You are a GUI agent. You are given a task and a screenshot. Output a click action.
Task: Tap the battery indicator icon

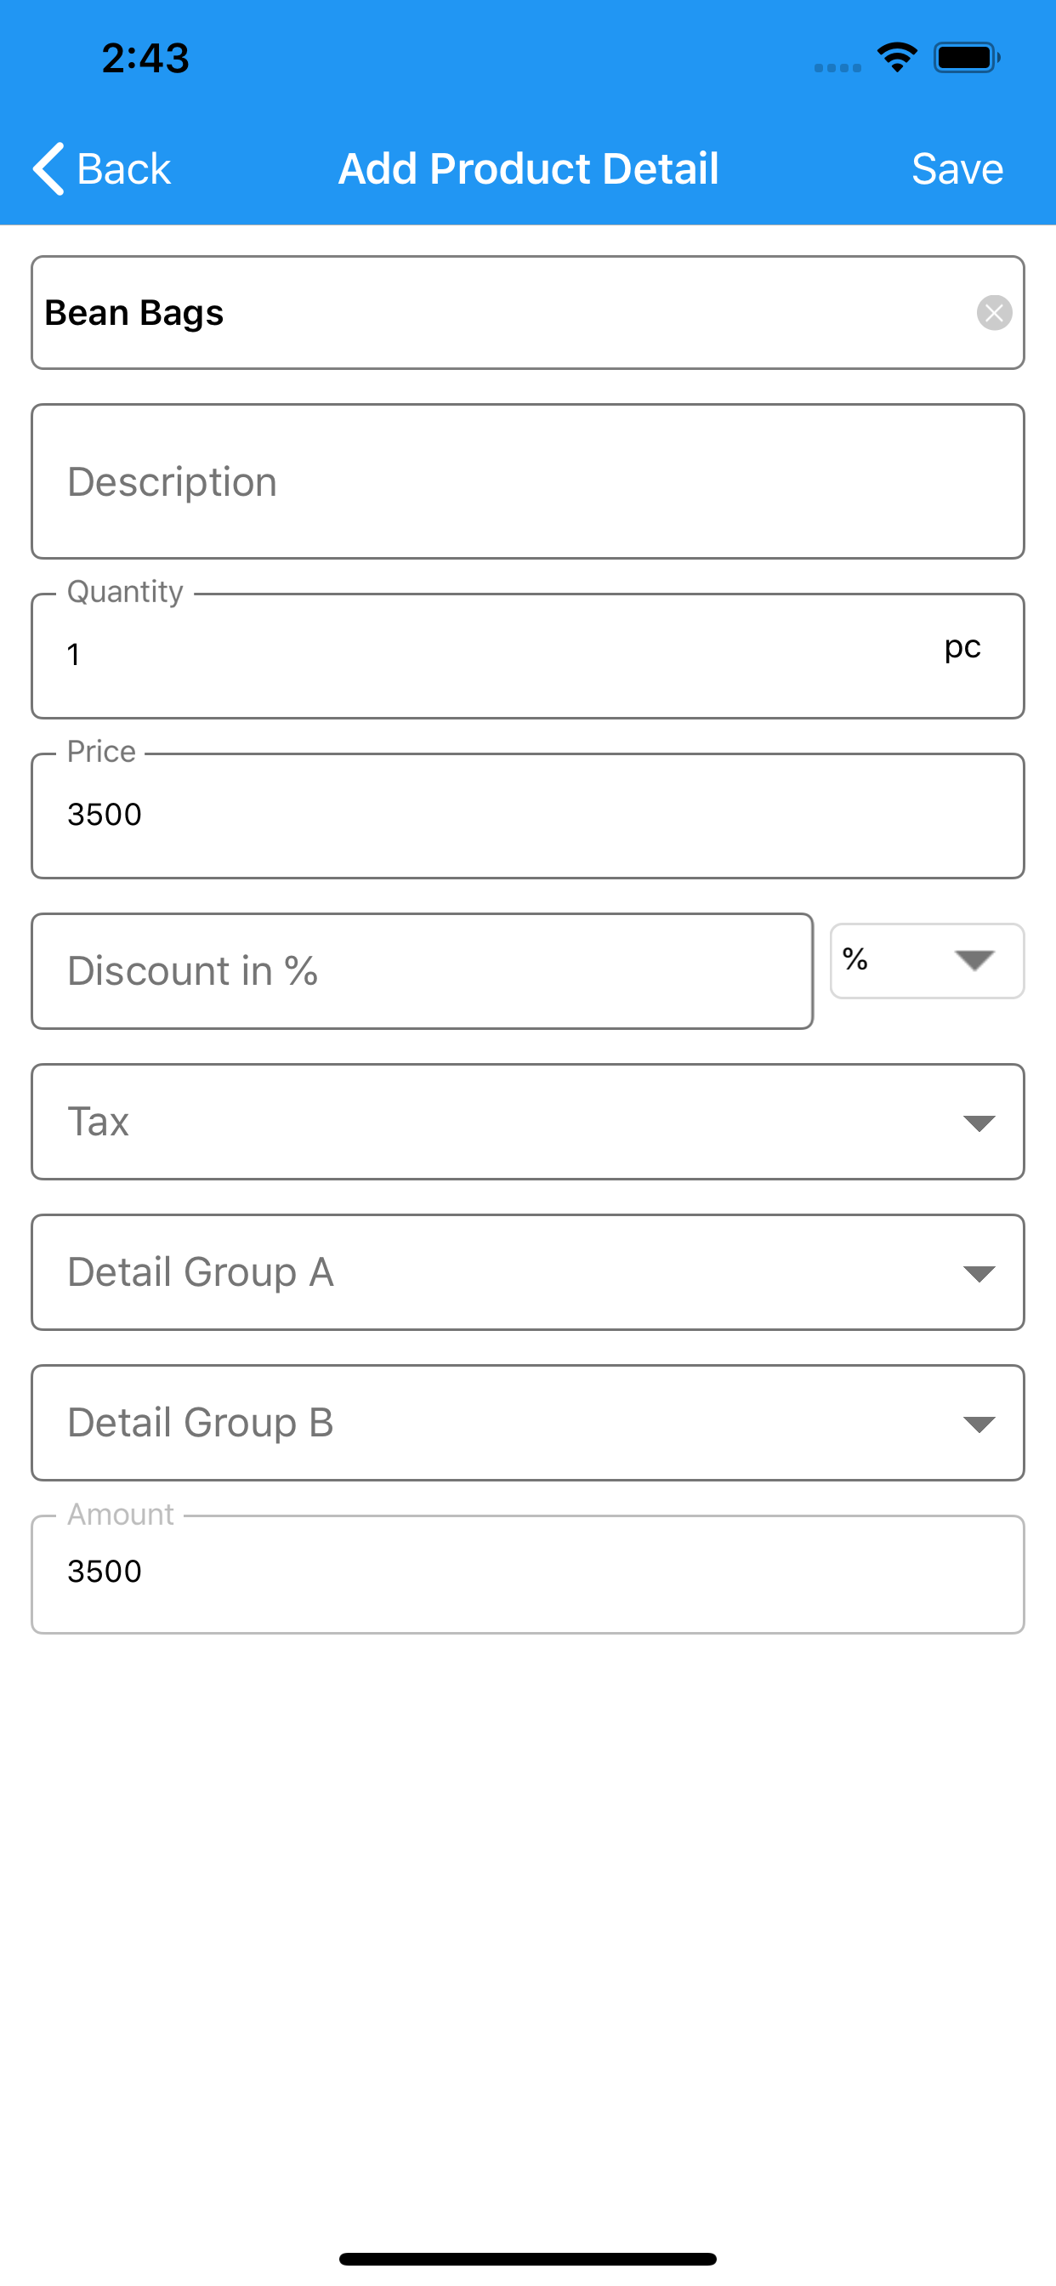pyautogui.click(x=967, y=58)
